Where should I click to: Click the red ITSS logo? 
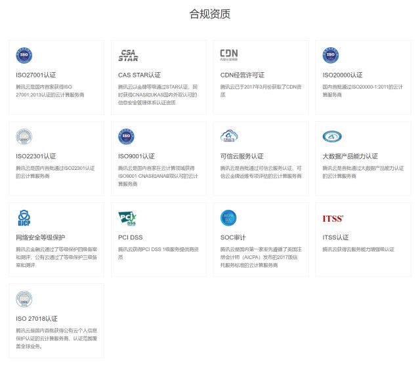click(333, 218)
